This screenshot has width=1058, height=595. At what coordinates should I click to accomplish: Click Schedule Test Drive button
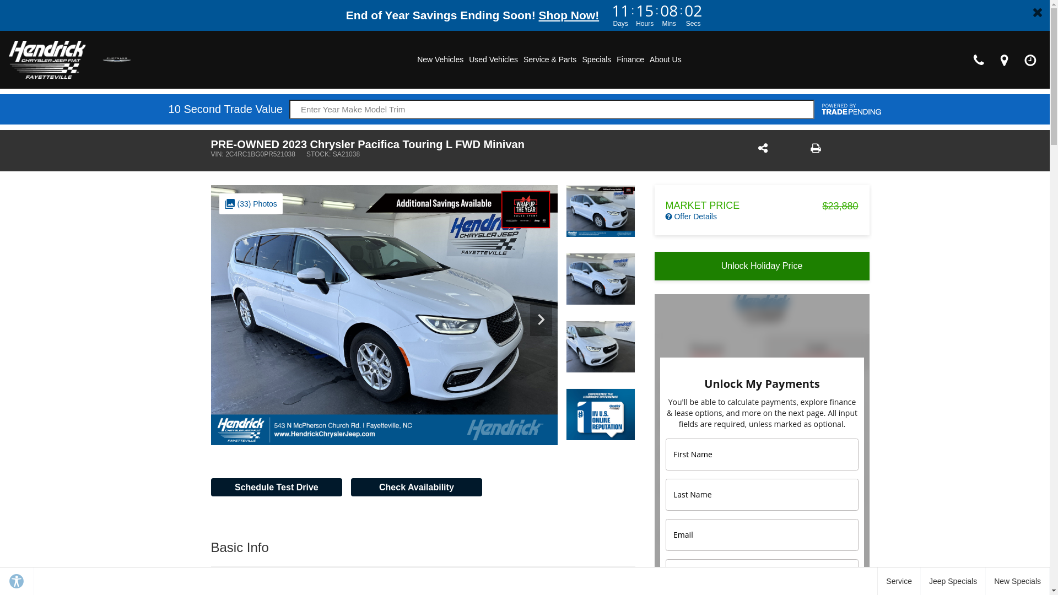point(277,487)
